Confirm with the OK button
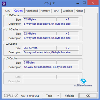 (x=88, y=96)
